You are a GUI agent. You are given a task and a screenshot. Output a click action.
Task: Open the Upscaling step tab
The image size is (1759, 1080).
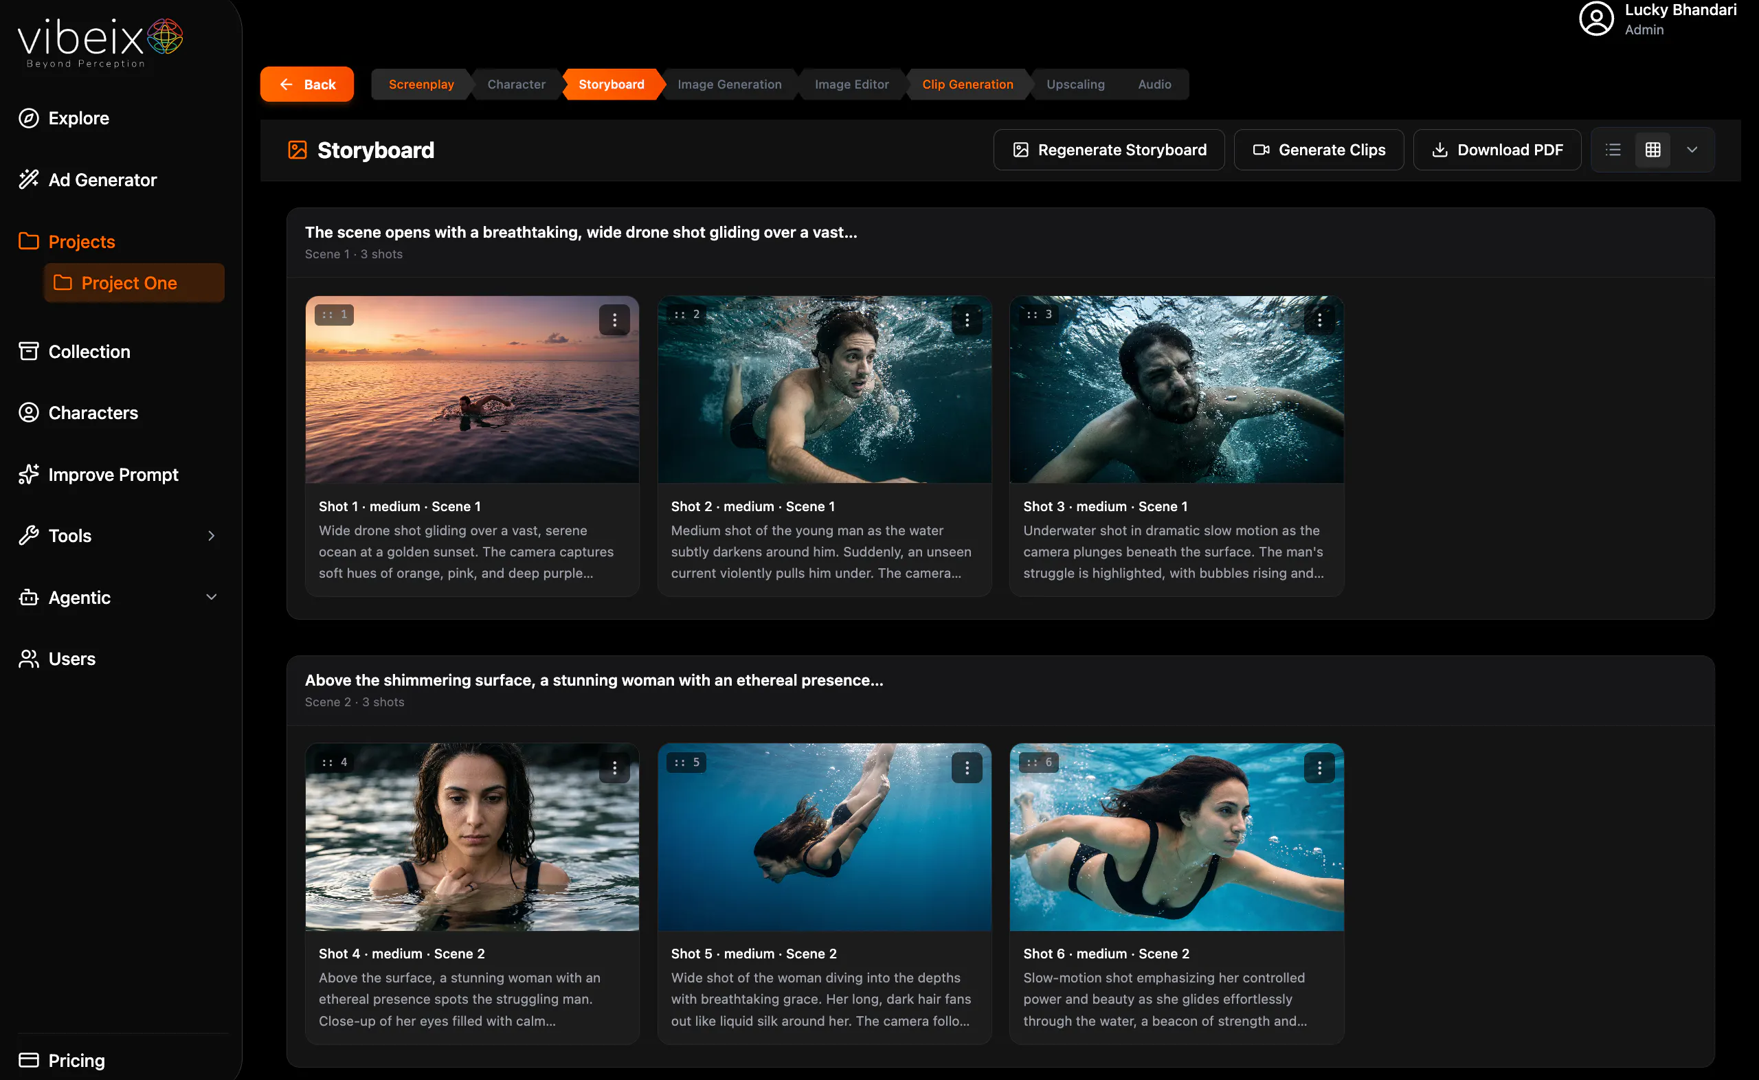pos(1075,85)
